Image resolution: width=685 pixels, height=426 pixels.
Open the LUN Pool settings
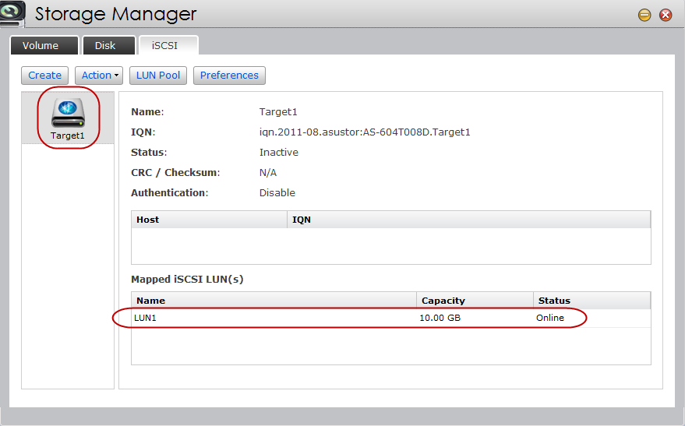click(x=158, y=75)
